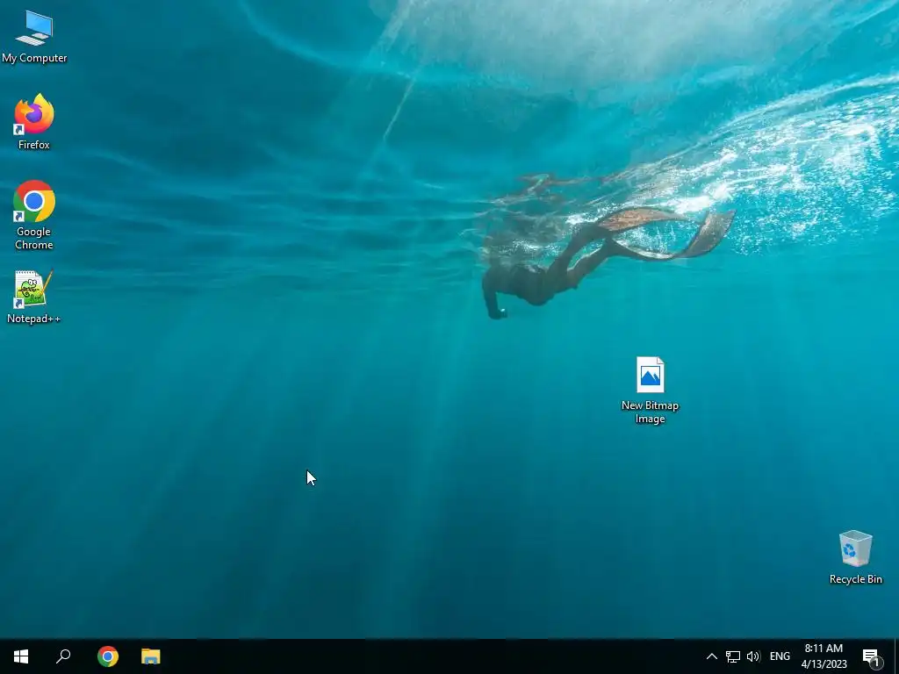Viewport: 899px width, 674px height.
Task: Select the New Bitmap Image file
Action: (x=650, y=390)
